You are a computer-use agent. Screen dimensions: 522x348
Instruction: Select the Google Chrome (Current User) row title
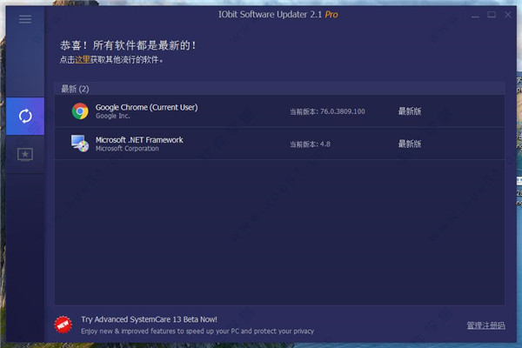(x=146, y=107)
